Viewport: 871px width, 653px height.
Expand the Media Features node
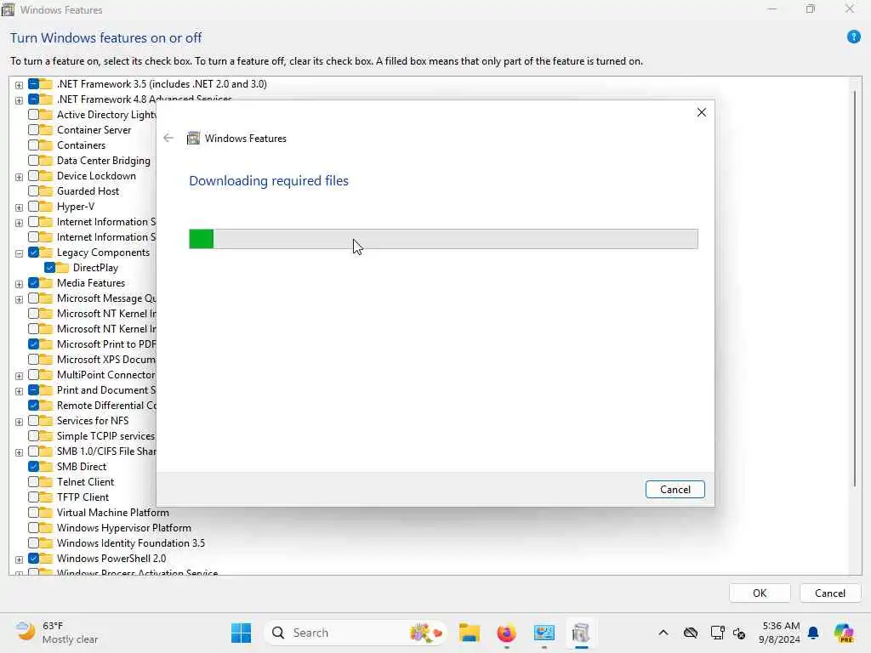tap(19, 284)
